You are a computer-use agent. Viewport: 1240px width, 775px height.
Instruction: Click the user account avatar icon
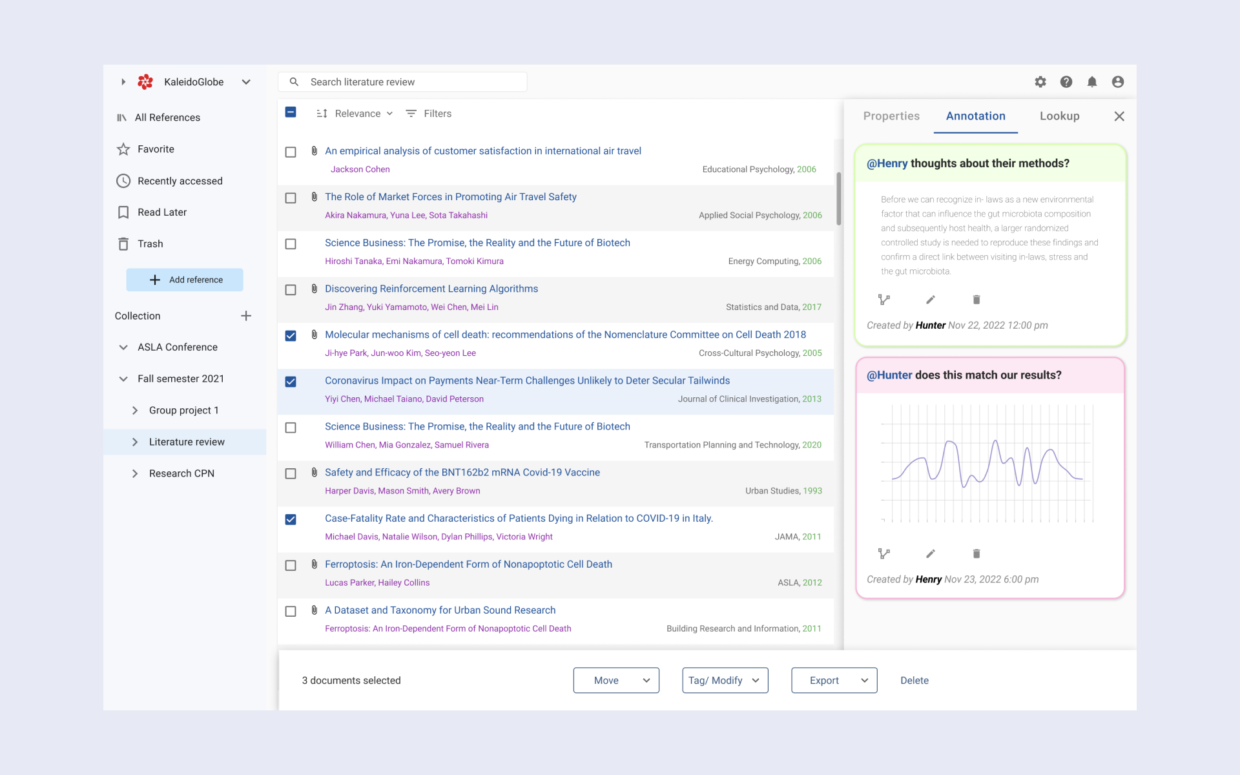(1118, 82)
